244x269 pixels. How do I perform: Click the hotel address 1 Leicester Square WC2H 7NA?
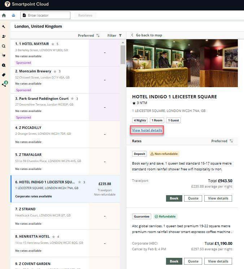tap(169, 111)
